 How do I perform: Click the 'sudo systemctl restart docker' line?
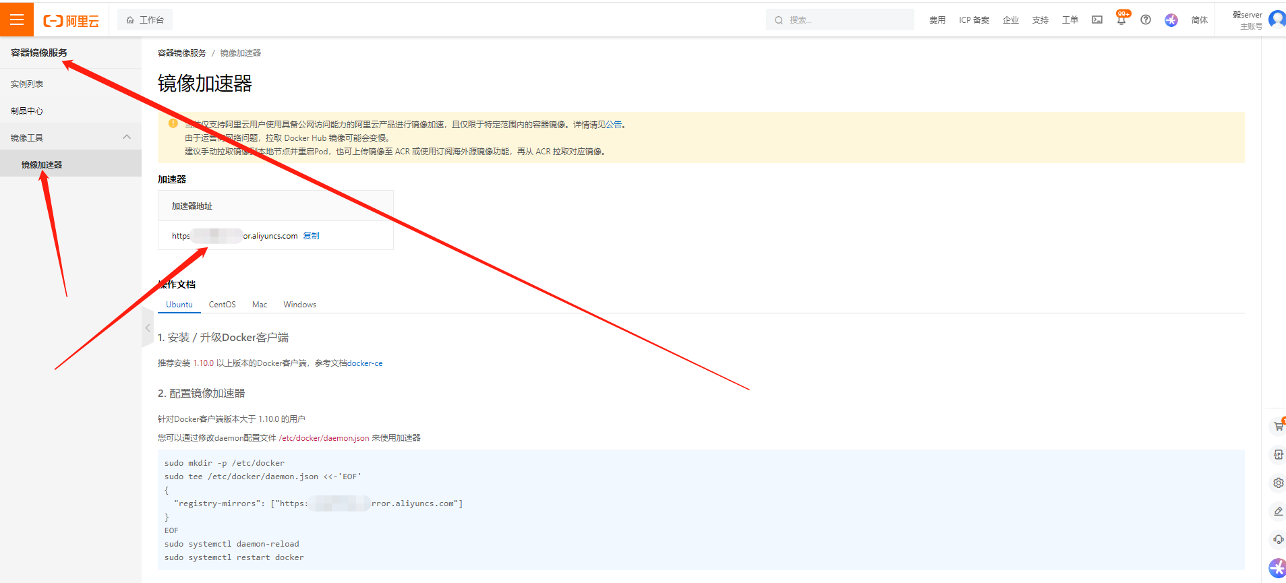[234, 557]
